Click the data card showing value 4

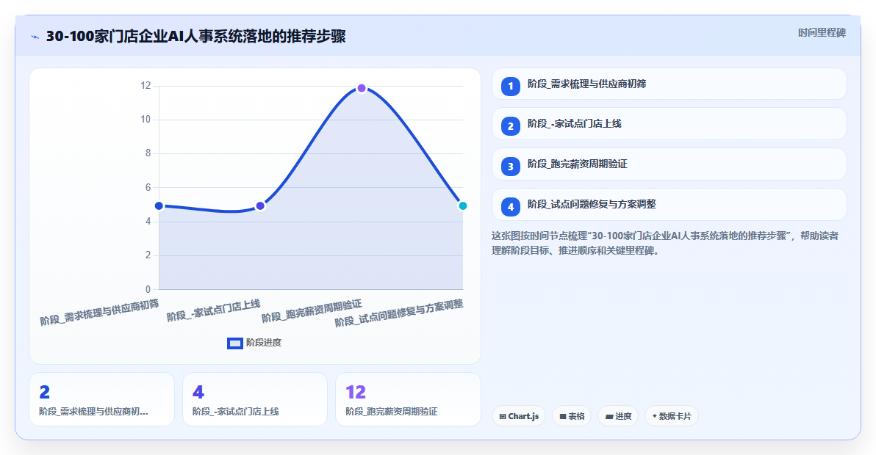click(x=255, y=399)
